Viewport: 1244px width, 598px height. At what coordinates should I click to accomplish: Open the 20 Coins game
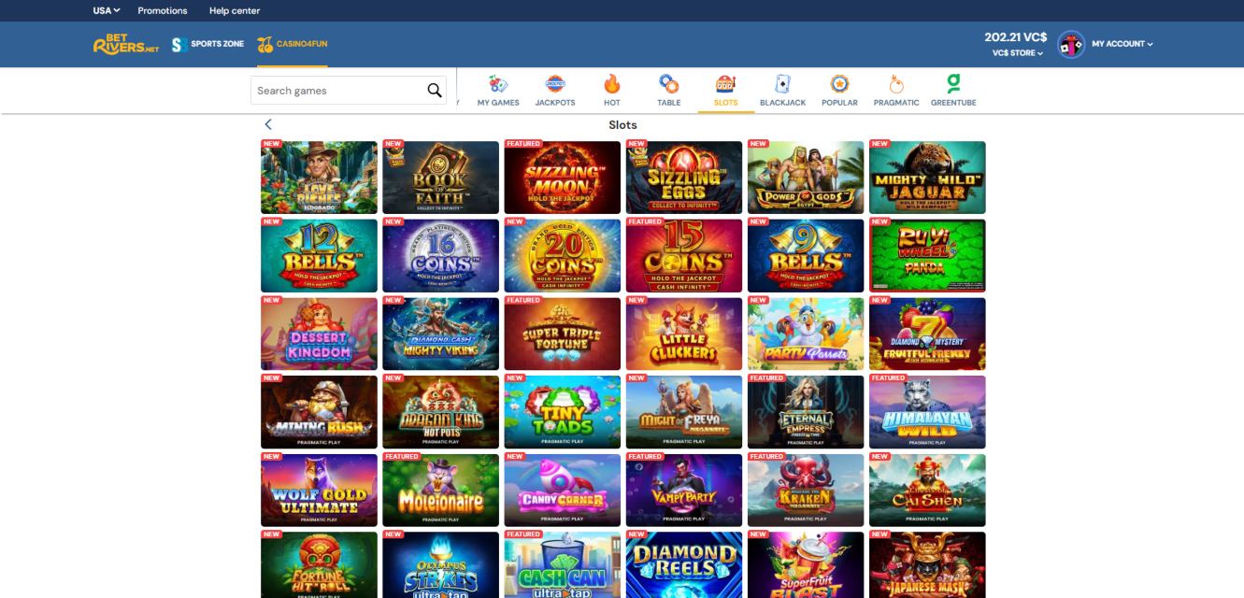[x=563, y=255]
